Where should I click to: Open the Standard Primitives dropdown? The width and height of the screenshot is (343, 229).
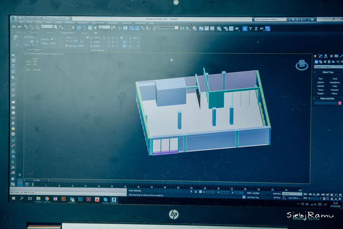[328, 67]
